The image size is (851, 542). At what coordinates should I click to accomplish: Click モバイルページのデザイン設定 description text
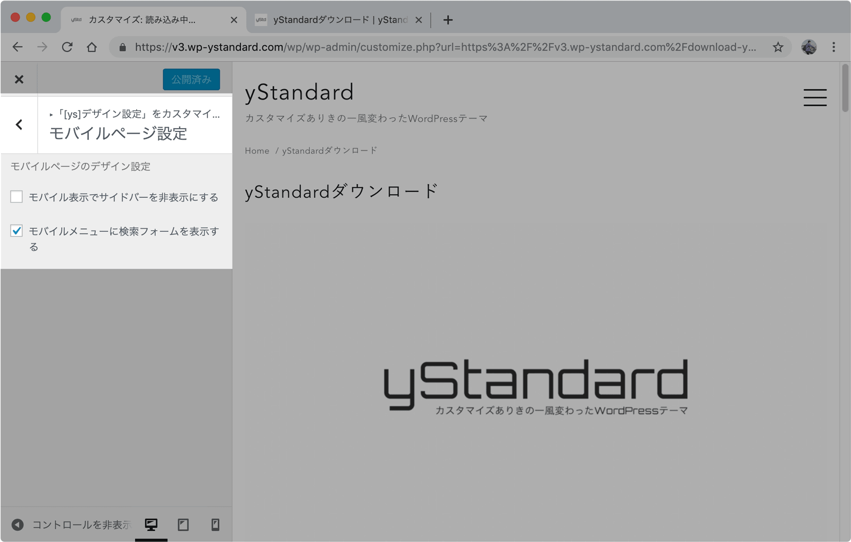tap(80, 166)
